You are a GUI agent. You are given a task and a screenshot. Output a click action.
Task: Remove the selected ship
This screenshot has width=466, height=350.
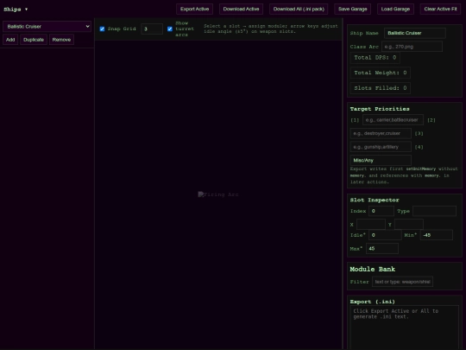tap(61, 40)
